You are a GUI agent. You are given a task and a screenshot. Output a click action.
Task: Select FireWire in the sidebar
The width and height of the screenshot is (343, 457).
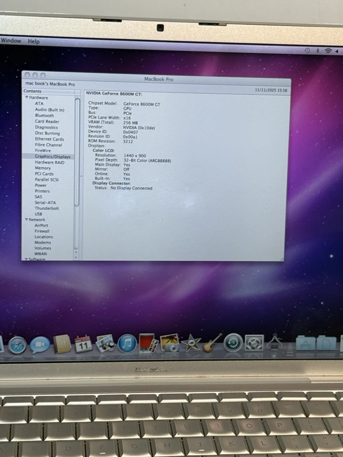[43, 151]
